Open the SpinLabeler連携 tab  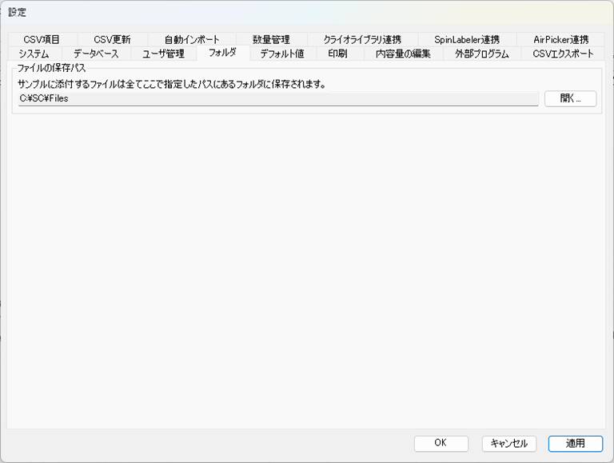pyautogui.click(x=466, y=39)
